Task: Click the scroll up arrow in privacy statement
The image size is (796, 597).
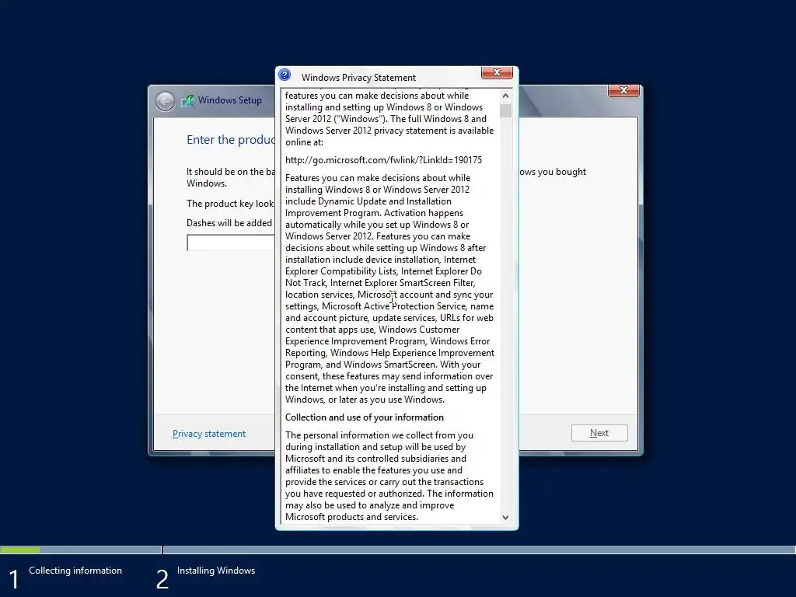Action: point(505,96)
